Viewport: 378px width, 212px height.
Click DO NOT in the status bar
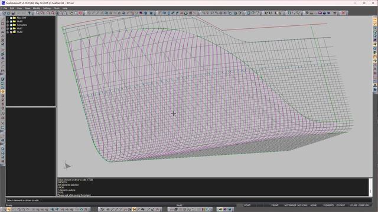point(341,206)
